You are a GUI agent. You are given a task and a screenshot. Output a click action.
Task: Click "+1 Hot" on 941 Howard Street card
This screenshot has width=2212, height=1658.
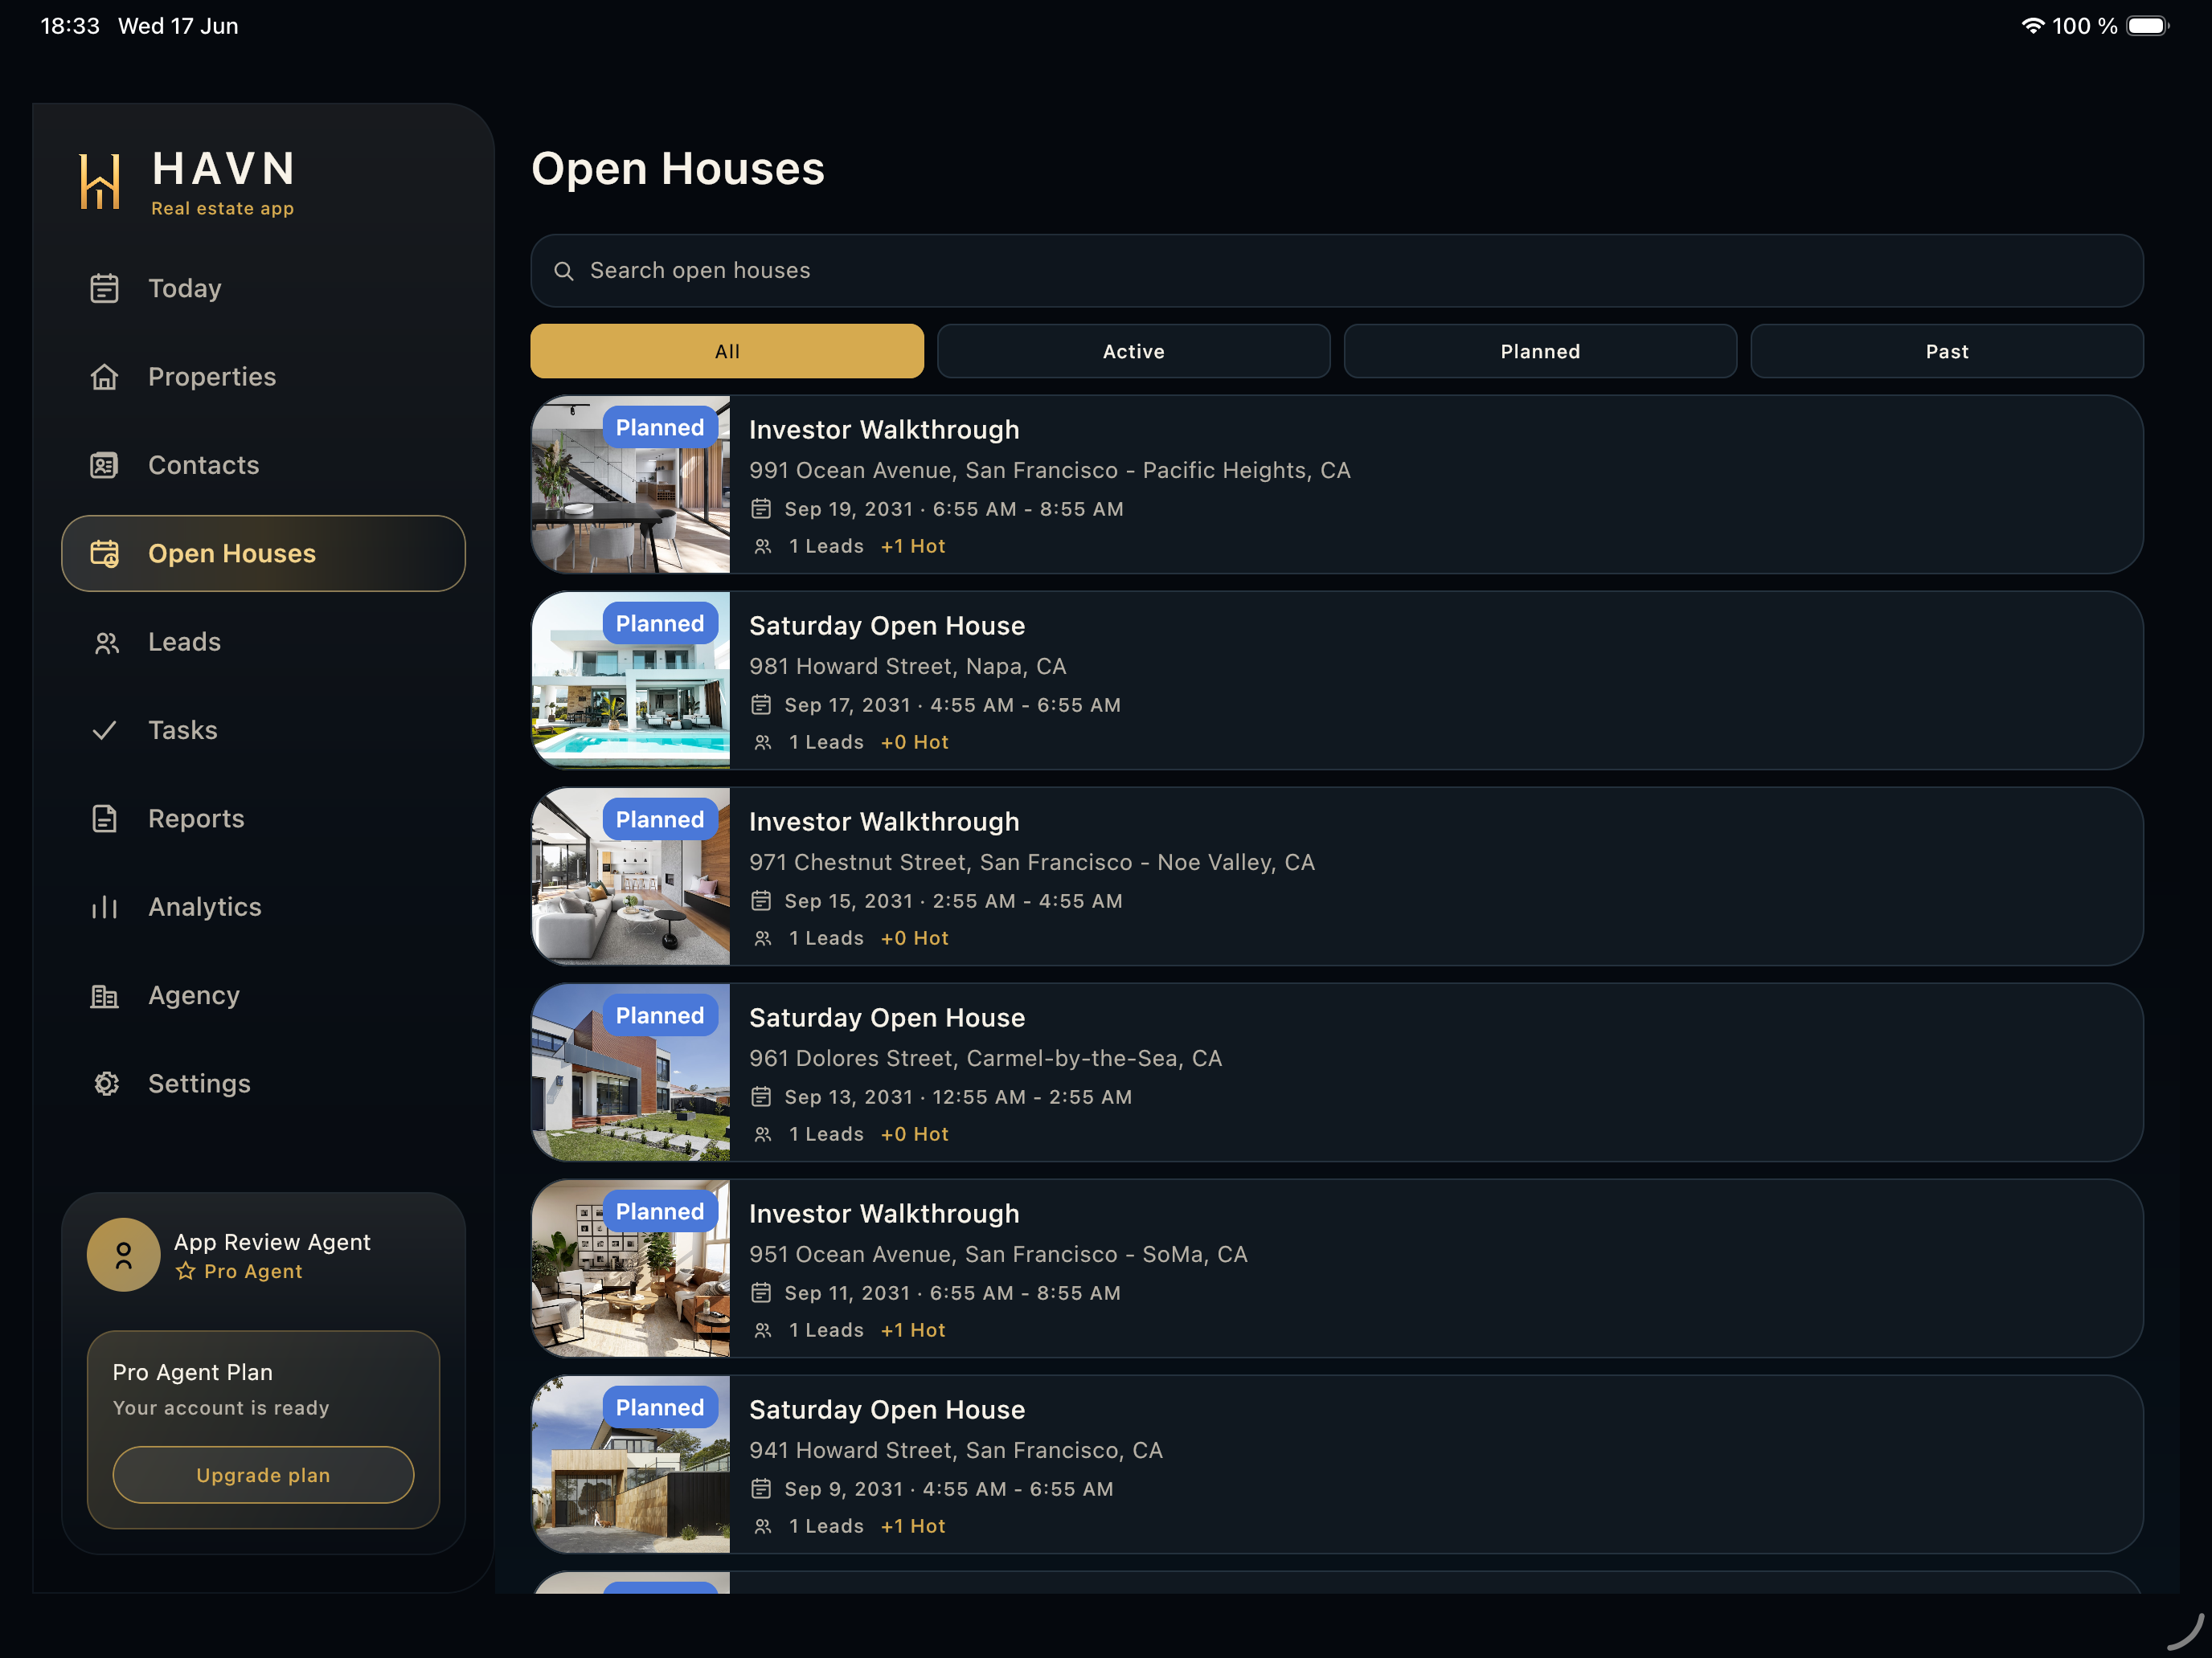913,1526
